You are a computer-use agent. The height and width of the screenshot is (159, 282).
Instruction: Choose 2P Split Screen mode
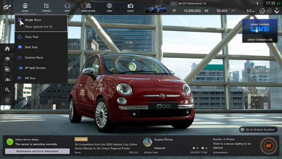tap(41, 68)
